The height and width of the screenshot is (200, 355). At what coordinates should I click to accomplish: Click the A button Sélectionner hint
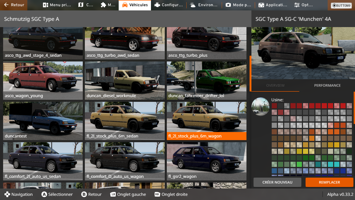click(x=57, y=194)
